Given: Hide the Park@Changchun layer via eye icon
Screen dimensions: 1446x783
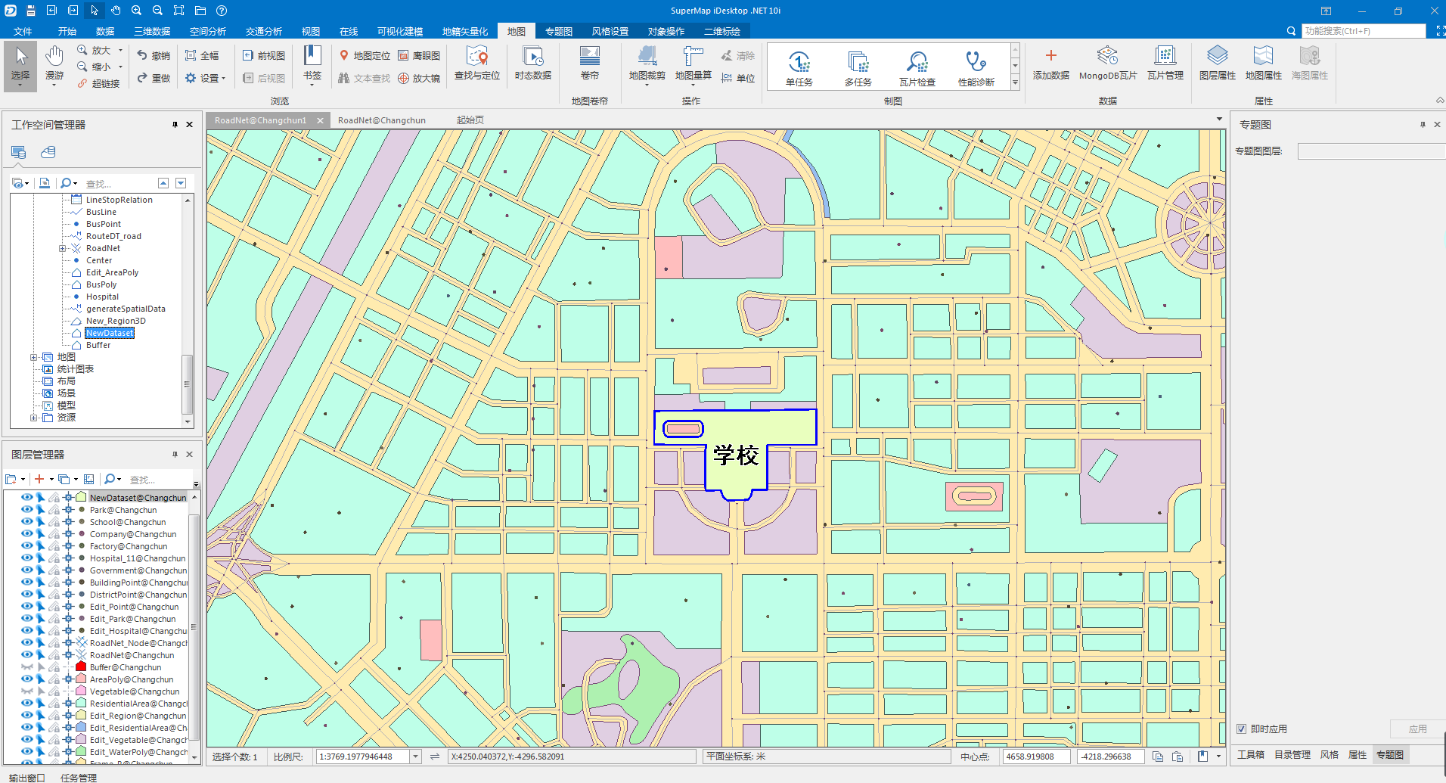Looking at the screenshot, I should tap(27, 510).
